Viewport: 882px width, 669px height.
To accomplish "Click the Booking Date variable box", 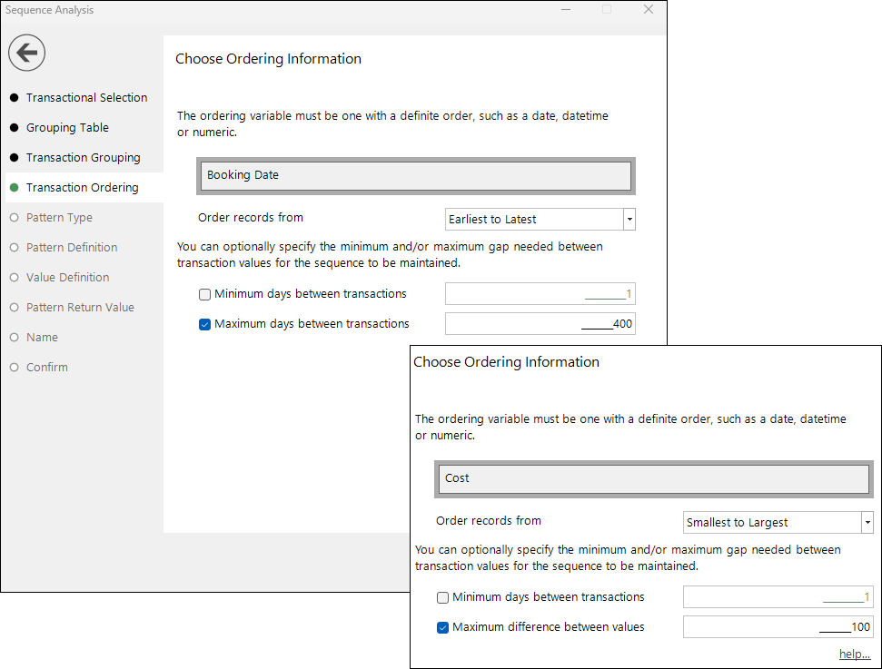I will [x=416, y=176].
